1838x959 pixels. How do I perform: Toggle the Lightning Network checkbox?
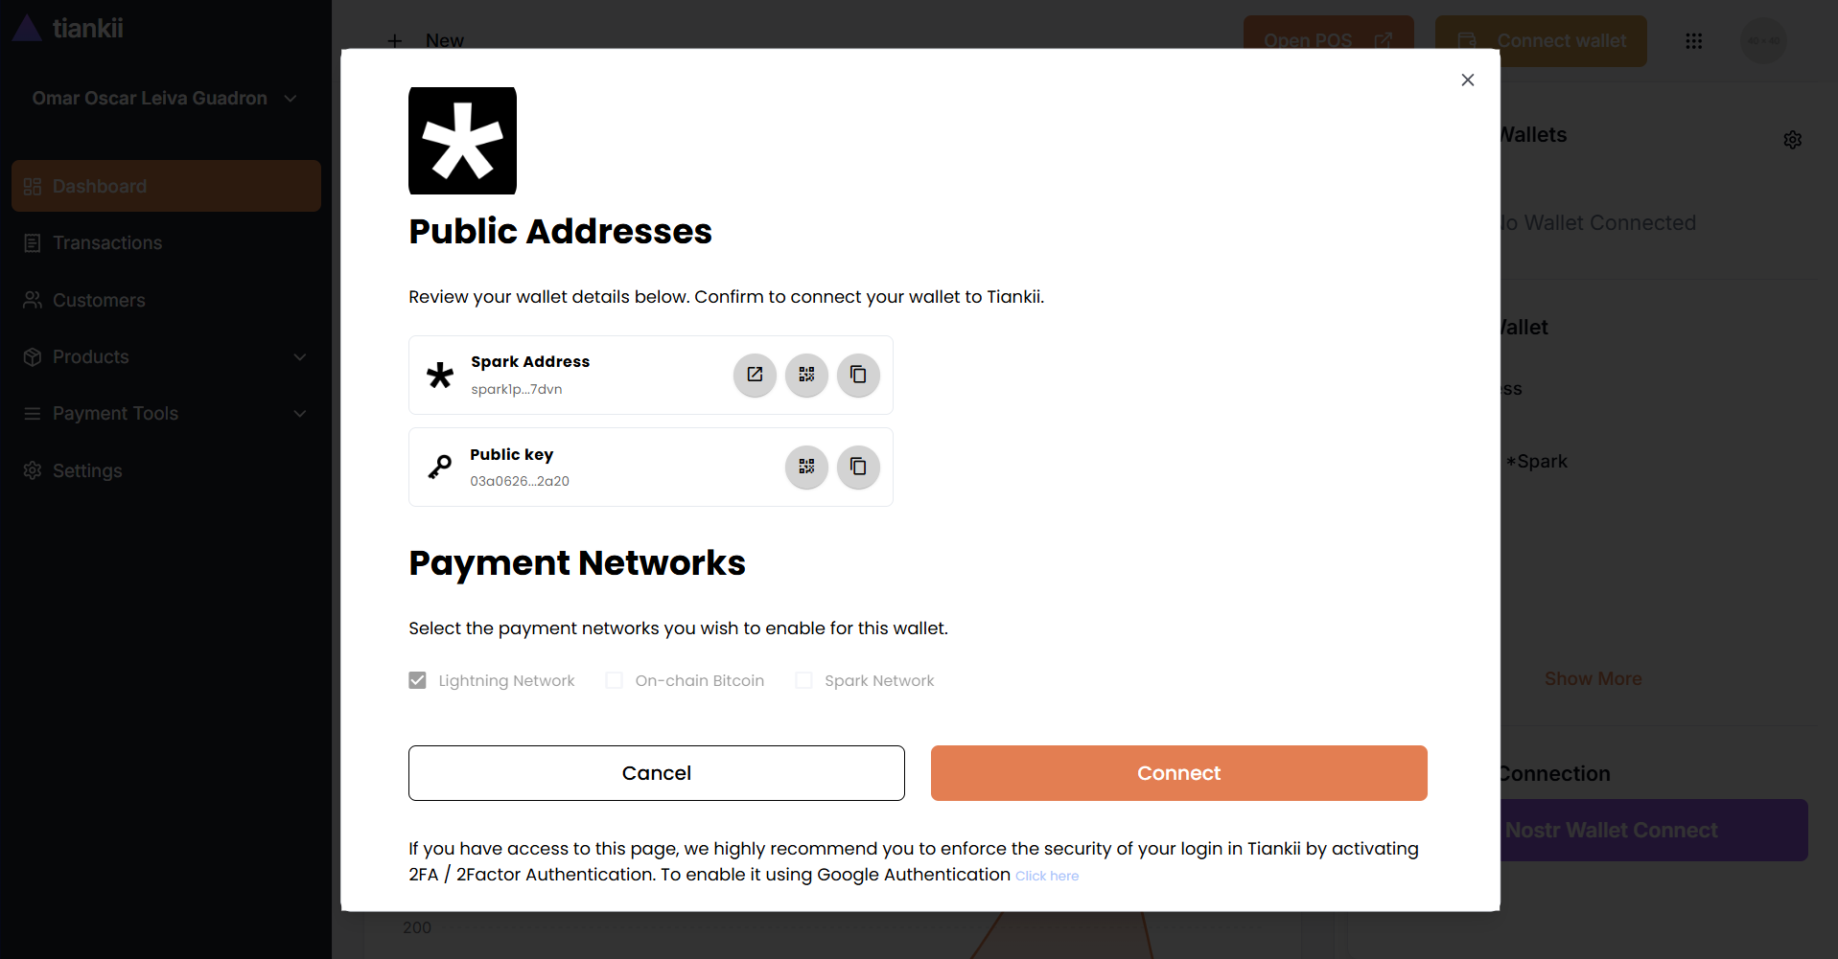click(x=417, y=680)
